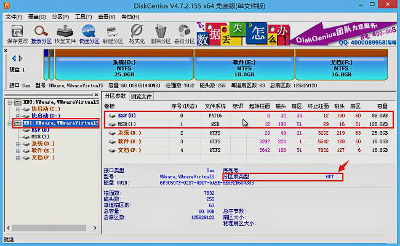Open the 硬盘(D) menu
The height and width of the screenshot is (246, 400).
point(37,17)
